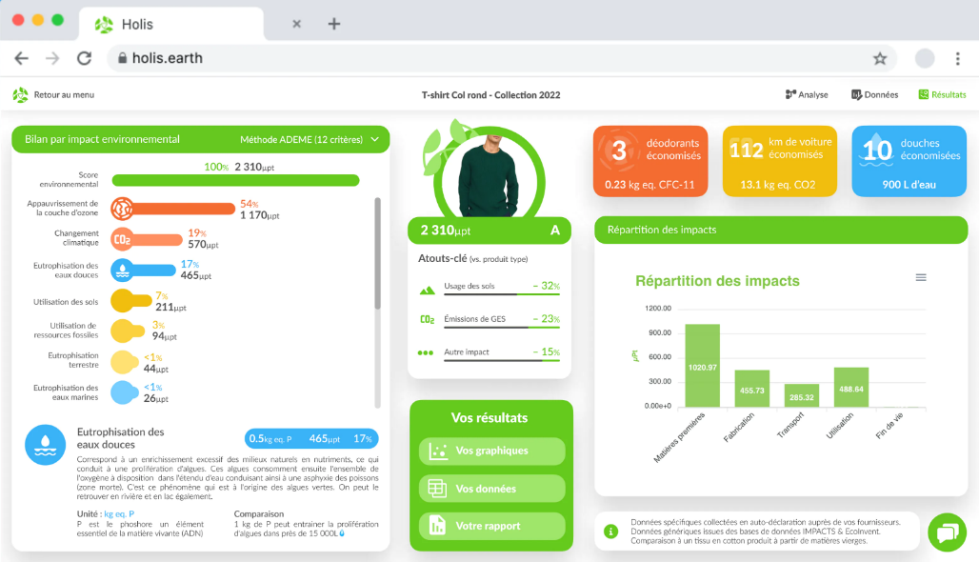Click the ozone layer depletion icon
Image resolution: width=979 pixels, height=562 pixels.
[123, 209]
